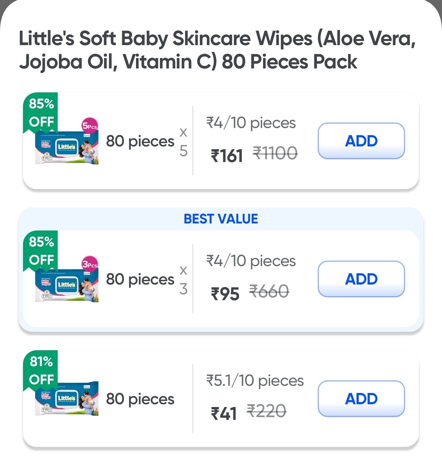Screen dimensions: 442x465
Task: Tap the 81% OFF discount badge
Action: tap(41, 370)
